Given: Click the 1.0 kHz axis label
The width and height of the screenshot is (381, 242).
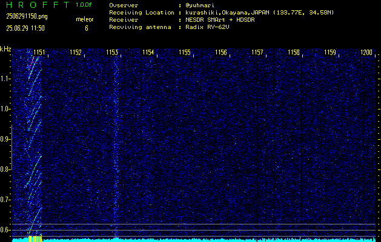Looking at the screenshot, I should 5,110.
